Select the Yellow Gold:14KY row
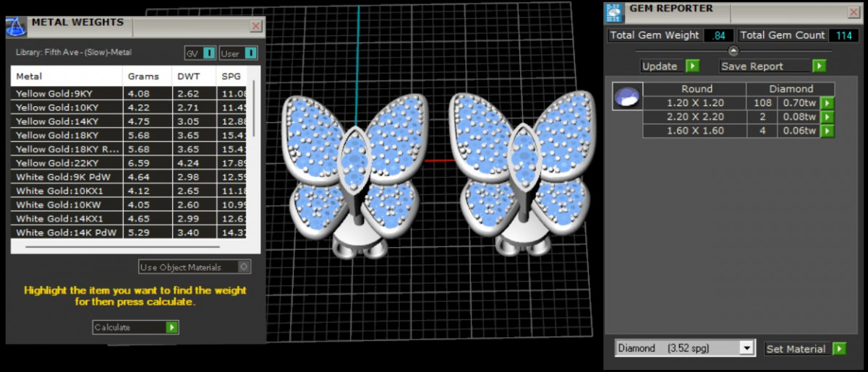The height and width of the screenshot is (372, 868). tap(129, 121)
